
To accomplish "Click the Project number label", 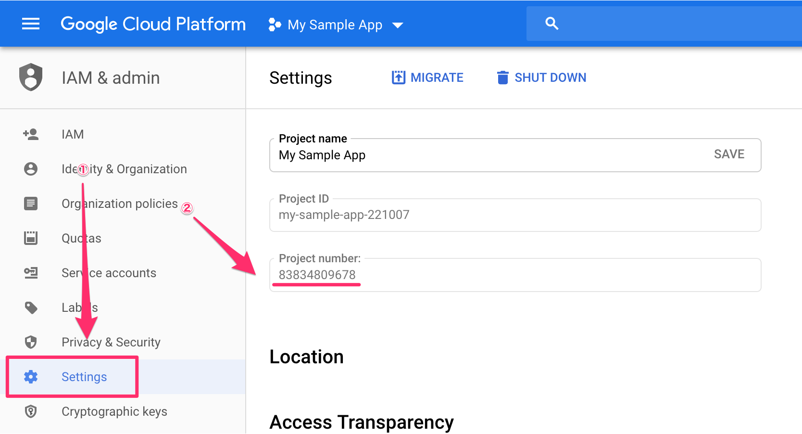I will [320, 258].
